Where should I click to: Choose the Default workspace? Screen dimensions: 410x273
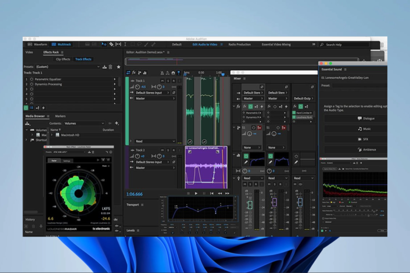pos(177,44)
